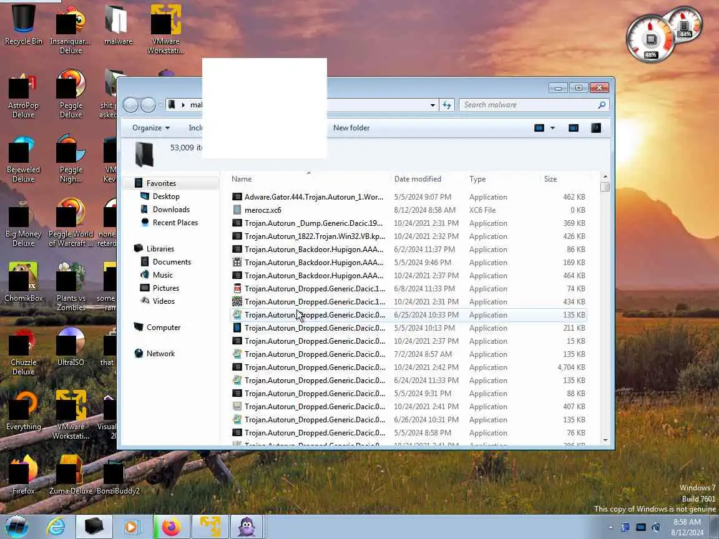Select Desktop in navigation pane
719x539 pixels.
(166, 196)
